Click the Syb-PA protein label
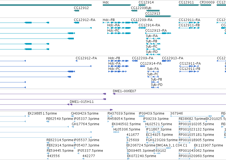This screenshot has height=160, width=226. click(x=153, y=69)
